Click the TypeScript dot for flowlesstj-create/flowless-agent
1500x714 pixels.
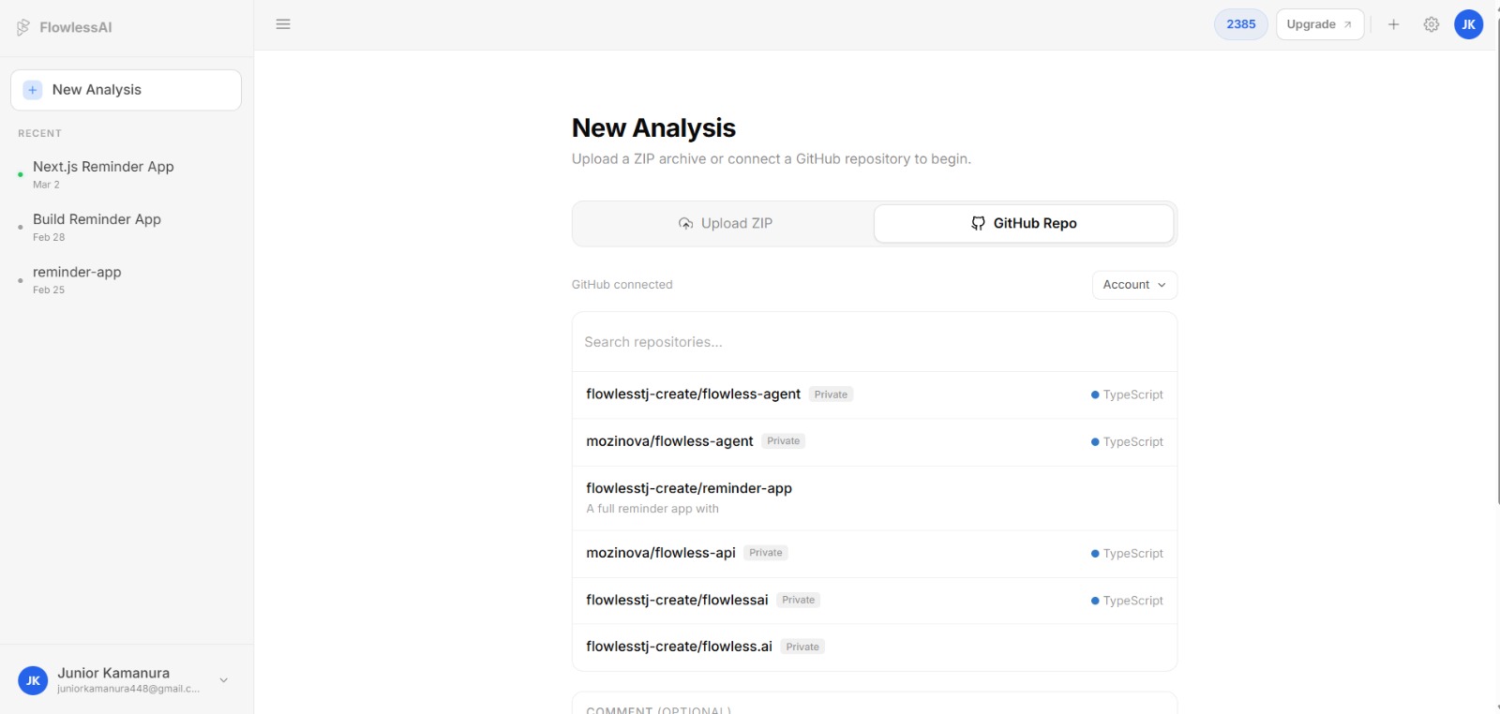click(x=1095, y=395)
